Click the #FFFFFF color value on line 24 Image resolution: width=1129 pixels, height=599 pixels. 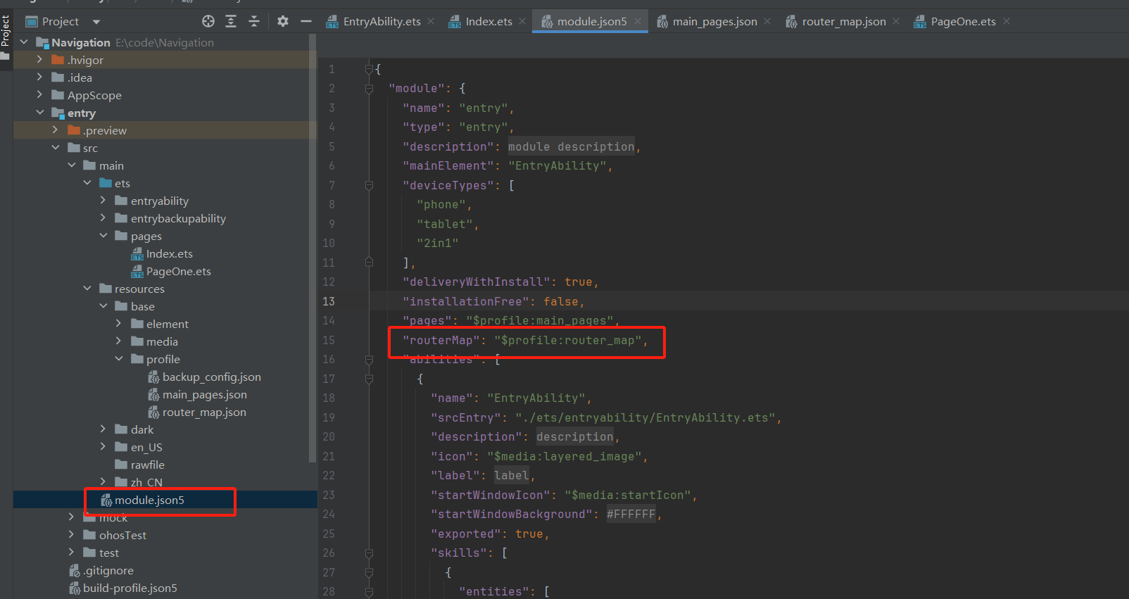[x=631, y=515]
